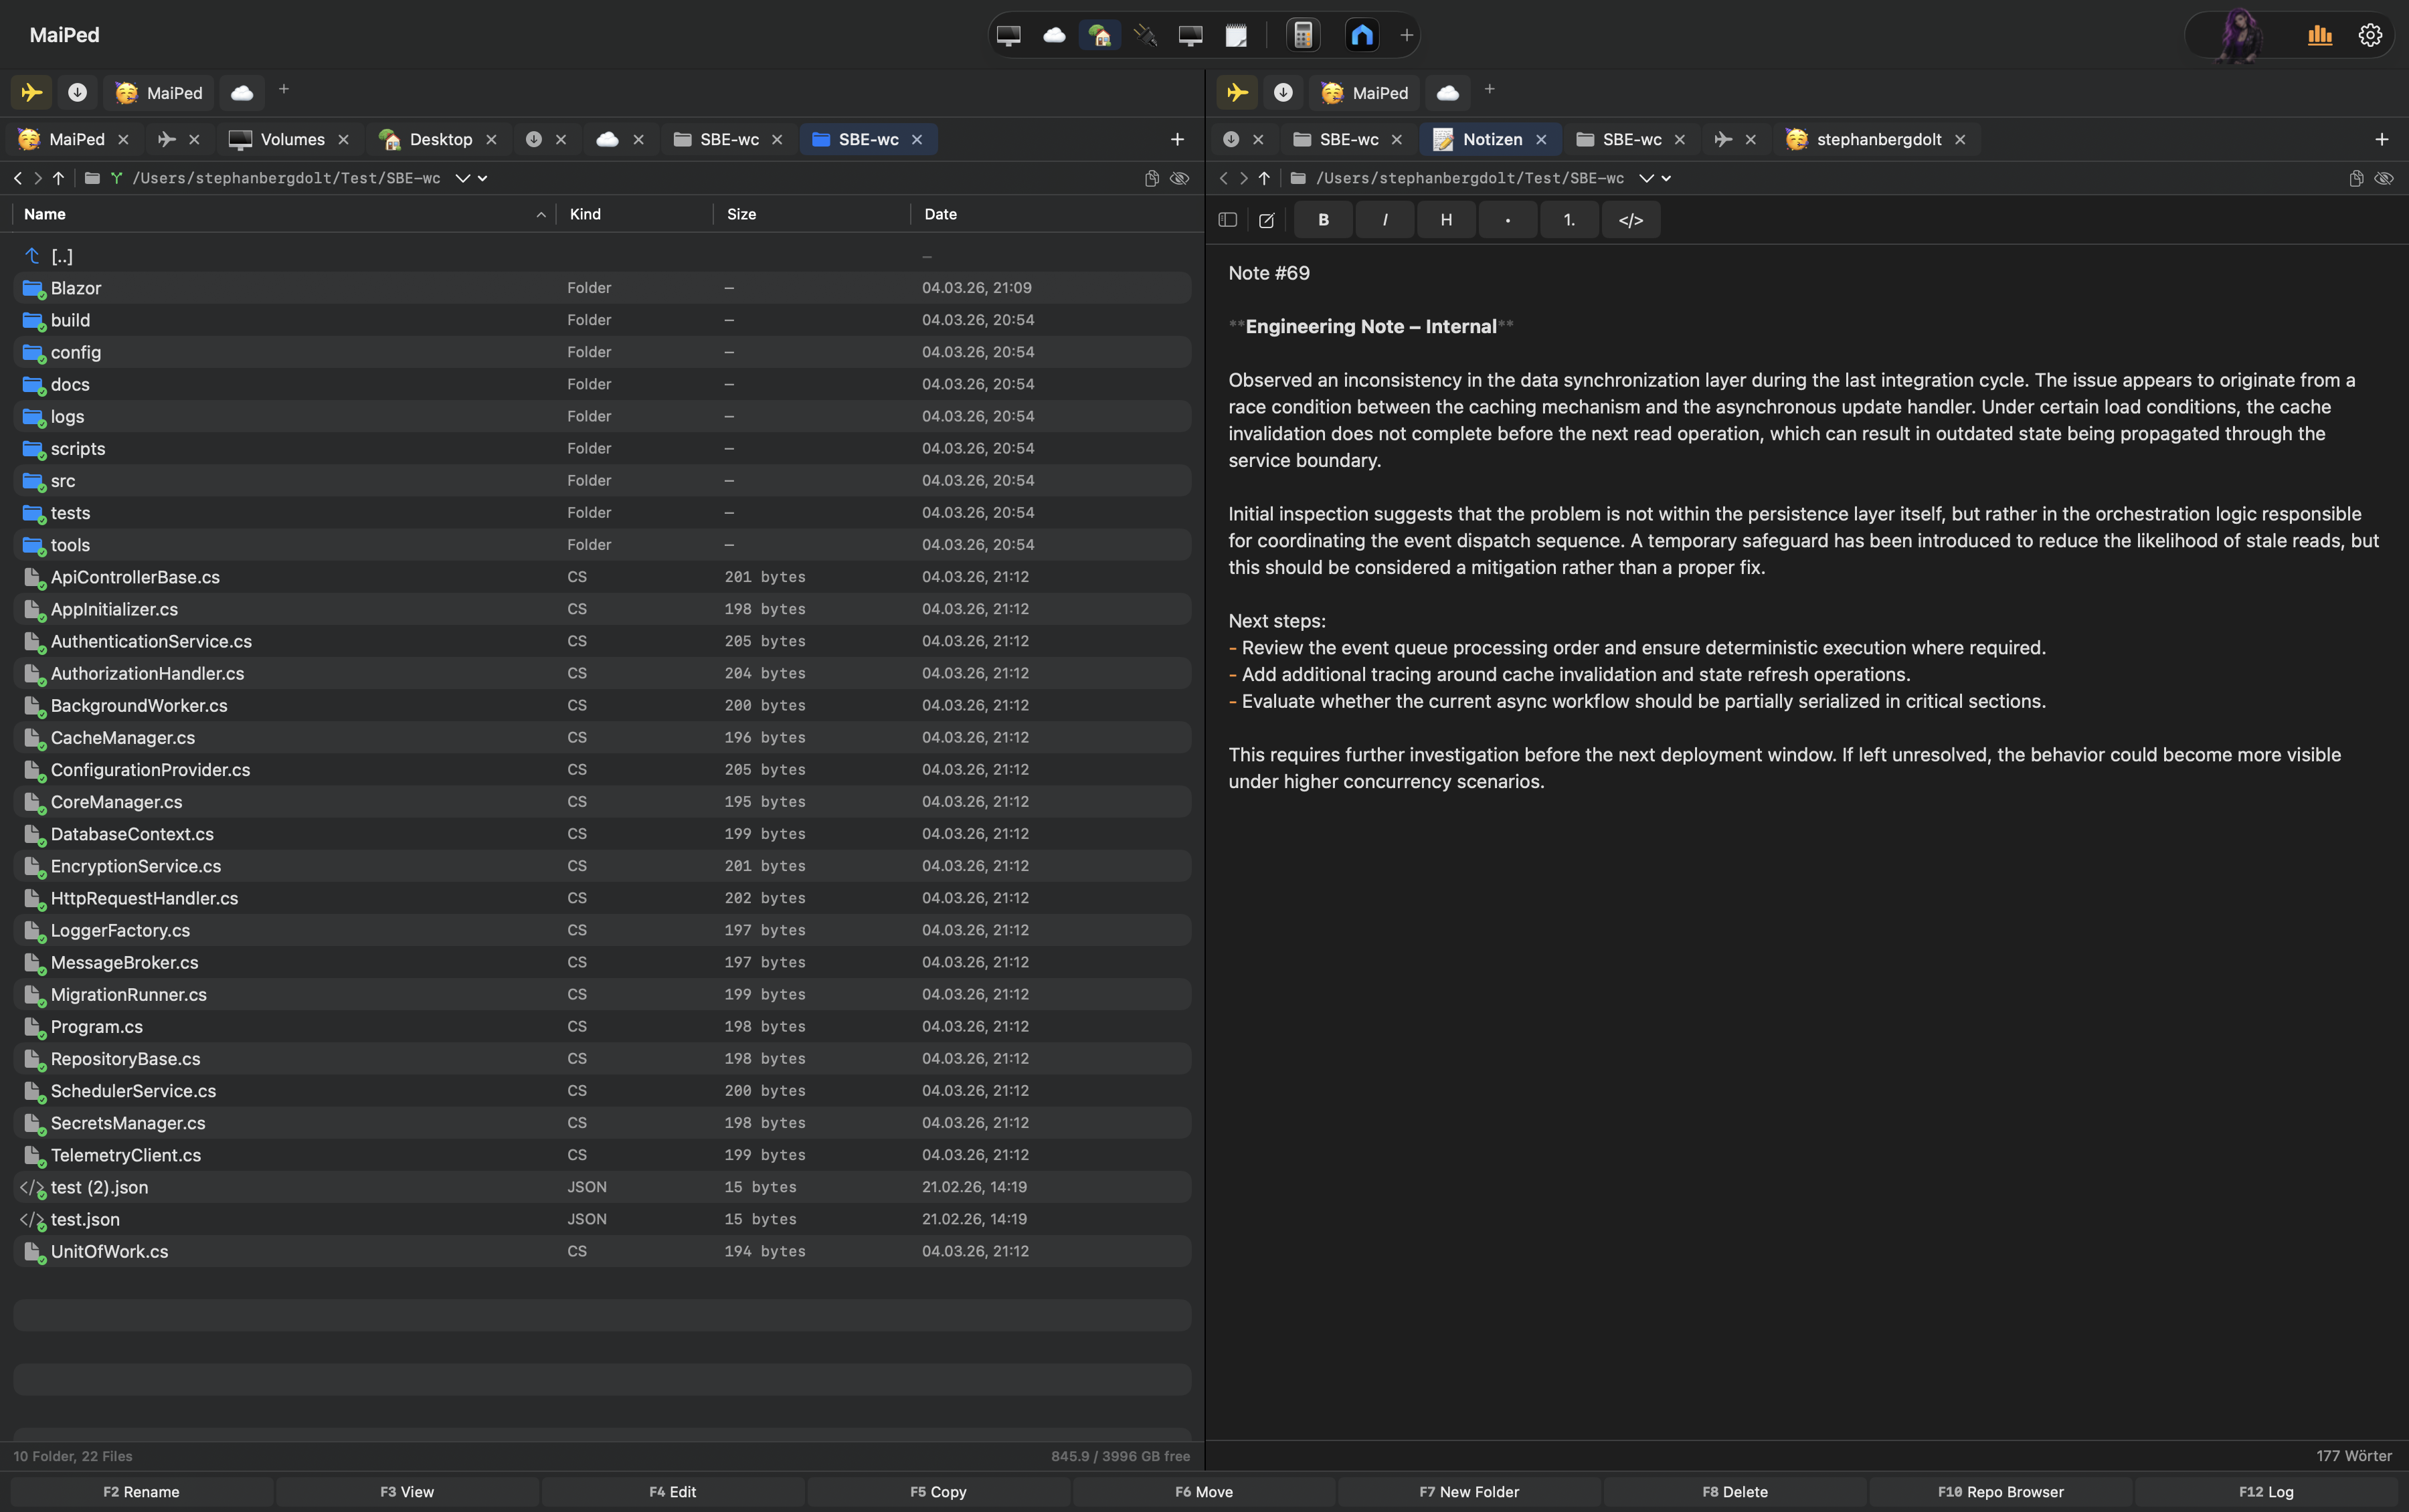Open the notepad emoji icon in the top toolbar
The height and width of the screenshot is (1512, 2409).
(x=1237, y=35)
